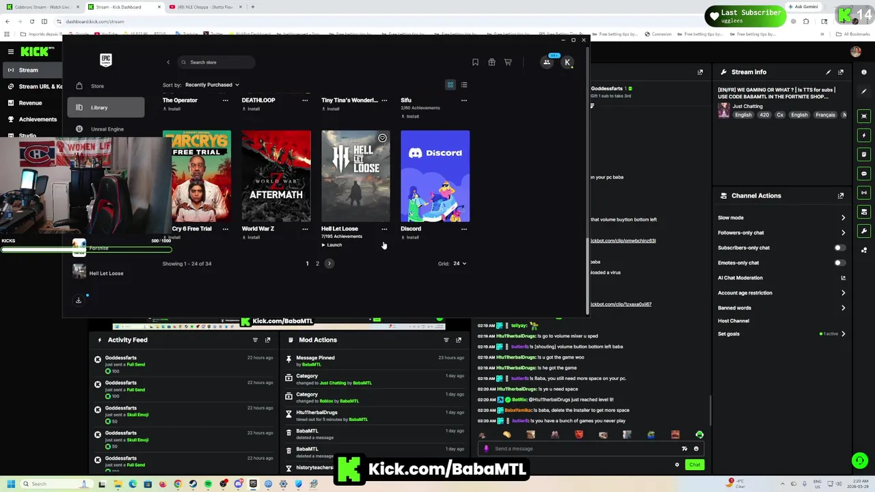This screenshot has width=875, height=492.
Task: Open the Hell Let Loose cover art
Action: coord(355,176)
